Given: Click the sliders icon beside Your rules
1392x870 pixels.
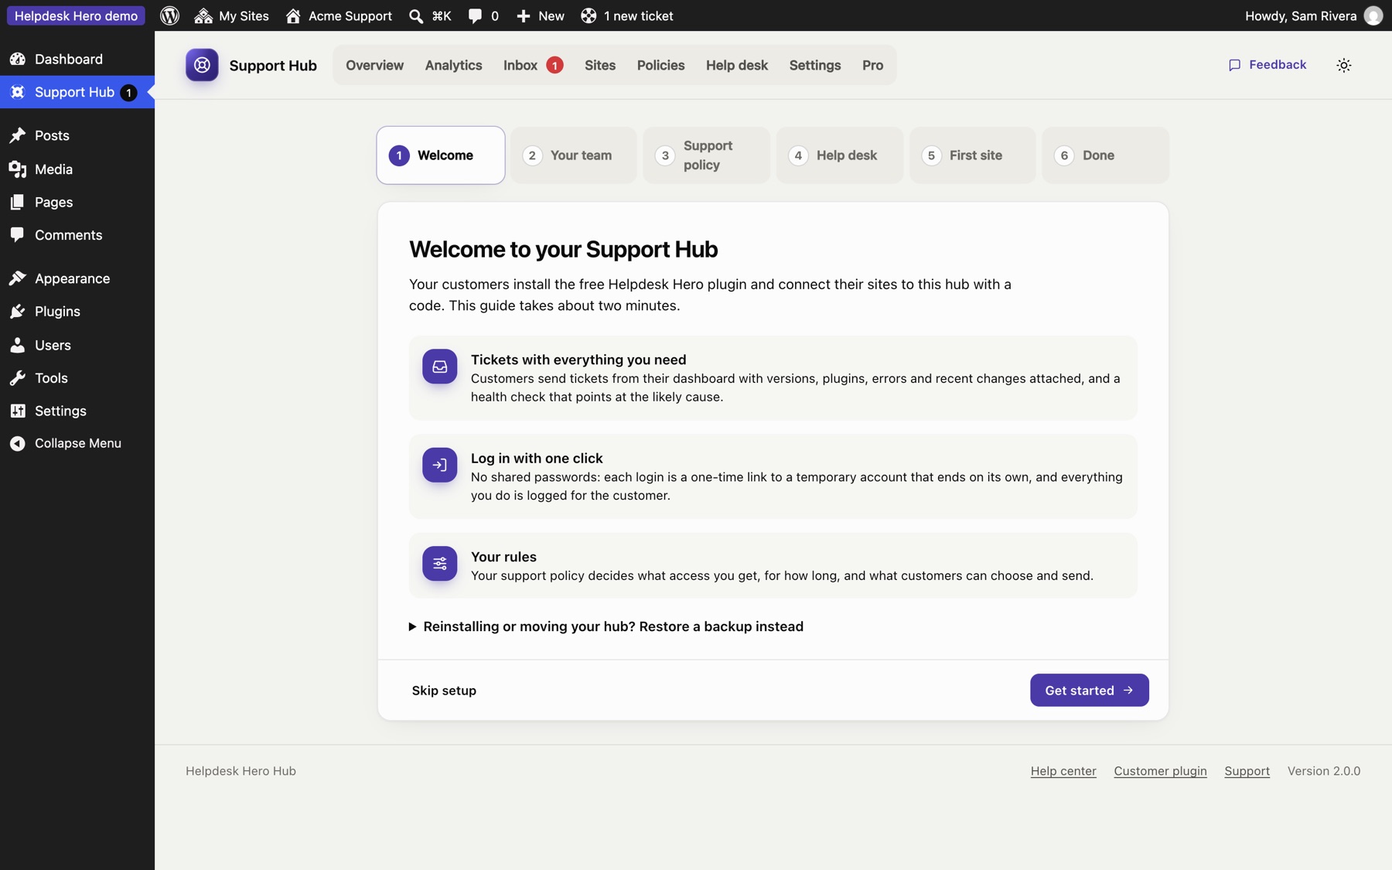Looking at the screenshot, I should pos(439,564).
